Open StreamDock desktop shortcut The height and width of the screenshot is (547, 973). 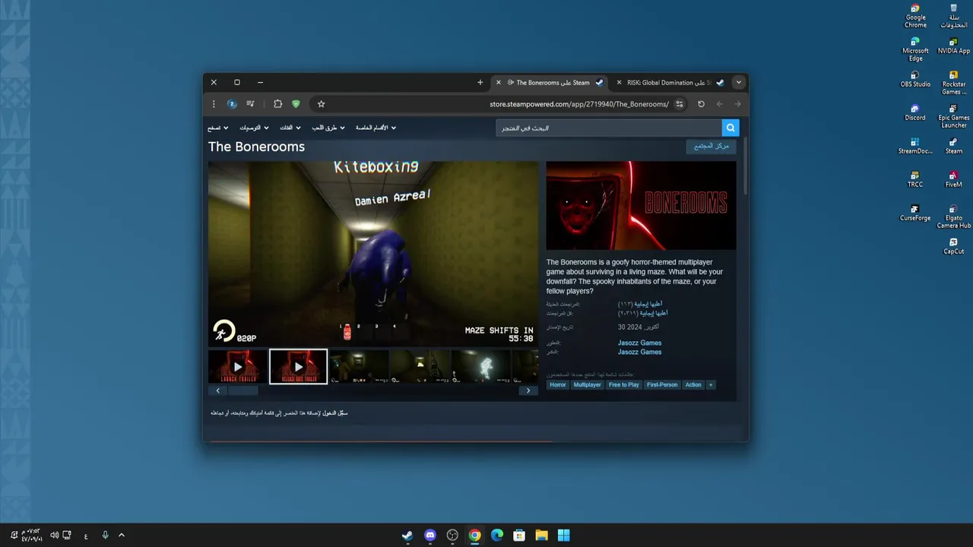pos(915,146)
